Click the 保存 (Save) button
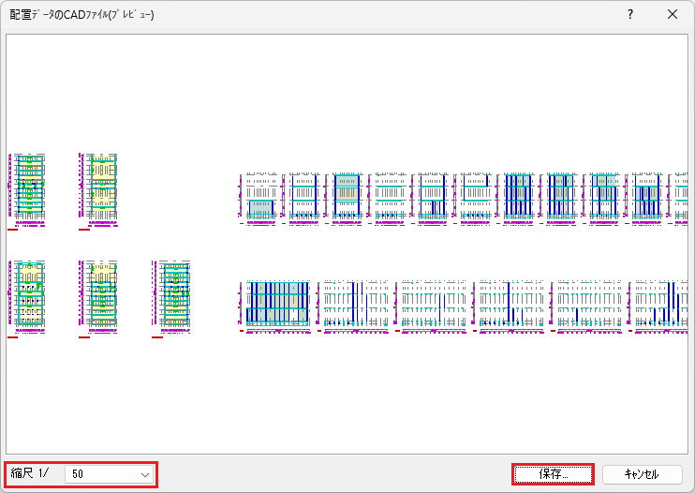This screenshot has height=493, width=695. click(553, 474)
